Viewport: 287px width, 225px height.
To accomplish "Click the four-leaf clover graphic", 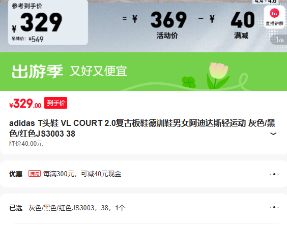I will pos(189,82).
